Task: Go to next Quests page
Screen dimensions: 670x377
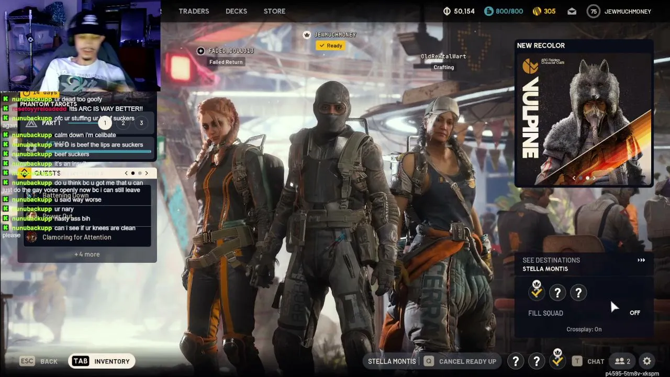Action: [x=147, y=173]
